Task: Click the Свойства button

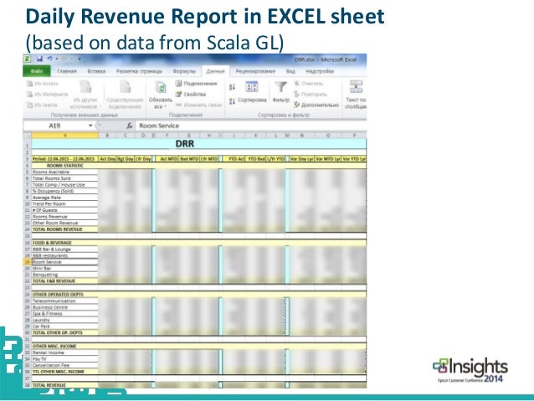Action: pyautogui.click(x=191, y=94)
